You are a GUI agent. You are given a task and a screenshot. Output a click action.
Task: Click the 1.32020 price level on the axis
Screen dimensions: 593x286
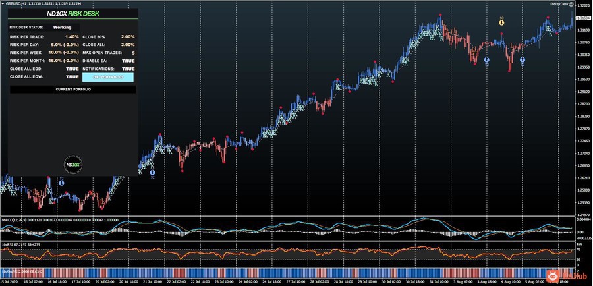pos(584,5)
